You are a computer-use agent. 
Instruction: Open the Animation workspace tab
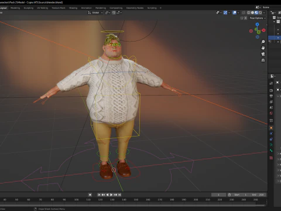tap(87, 8)
